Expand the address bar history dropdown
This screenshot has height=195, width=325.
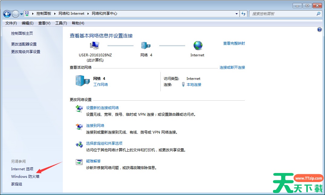tap(237, 14)
